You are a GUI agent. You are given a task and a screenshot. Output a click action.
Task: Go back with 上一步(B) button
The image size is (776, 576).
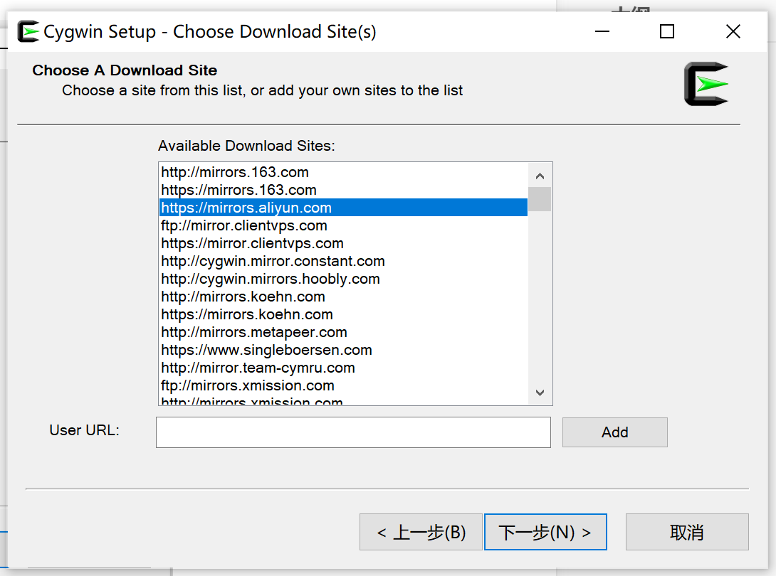click(421, 532)
